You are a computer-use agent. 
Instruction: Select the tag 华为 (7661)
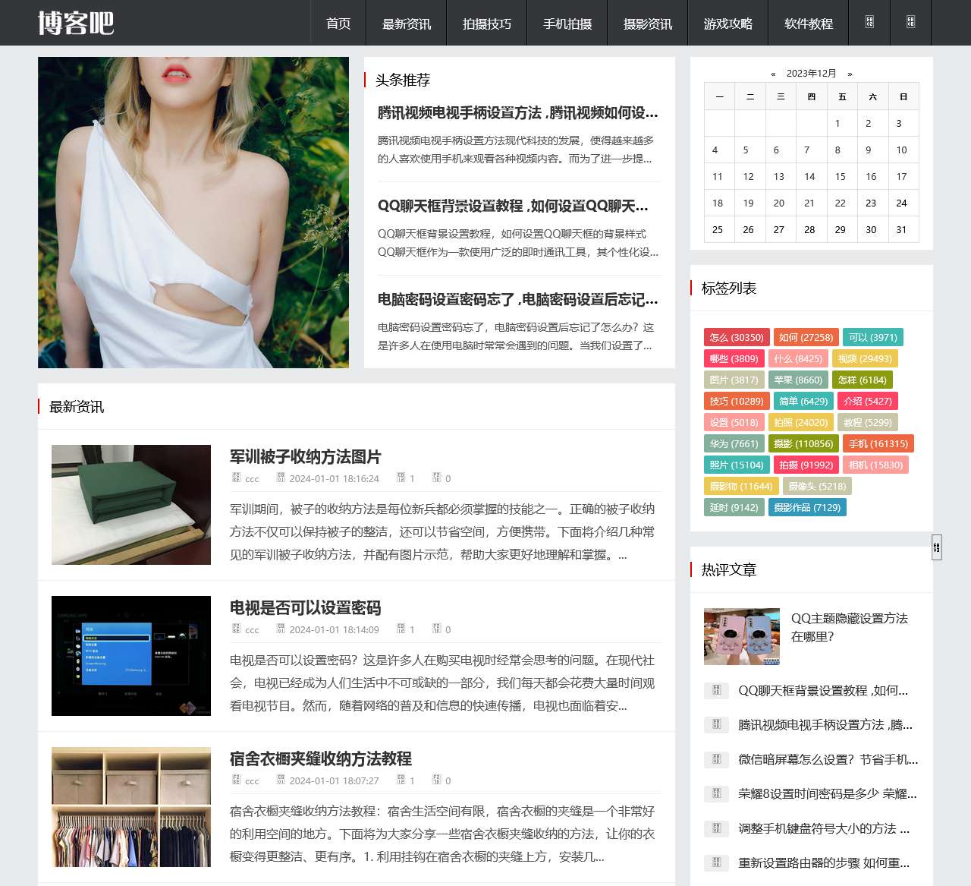click(734, 443)
